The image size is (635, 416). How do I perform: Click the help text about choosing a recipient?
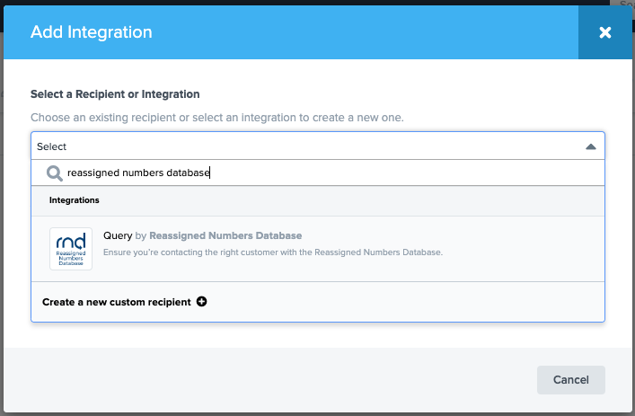pos(217,118)
